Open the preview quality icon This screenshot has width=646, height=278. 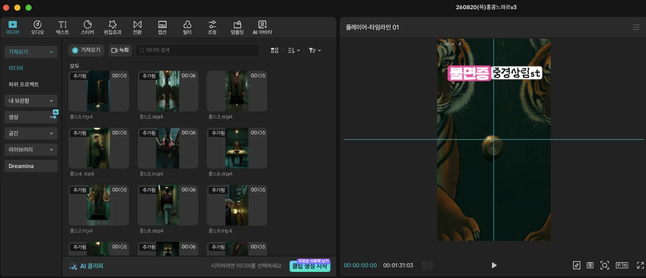590,265
